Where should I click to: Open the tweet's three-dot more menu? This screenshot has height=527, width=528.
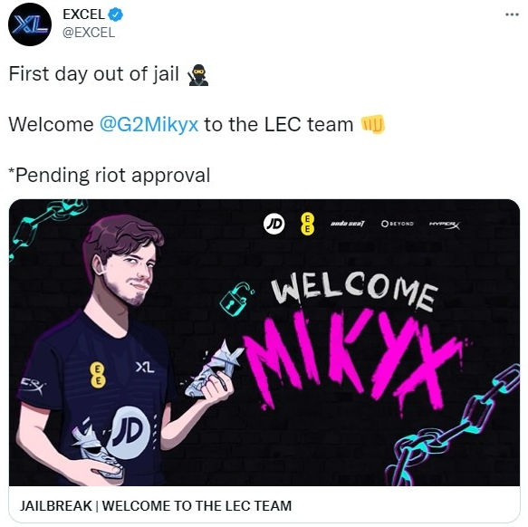pyautogui.click(x=512, y=14)
